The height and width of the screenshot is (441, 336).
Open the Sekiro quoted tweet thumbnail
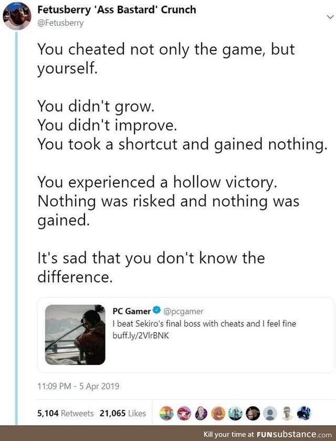75,335
